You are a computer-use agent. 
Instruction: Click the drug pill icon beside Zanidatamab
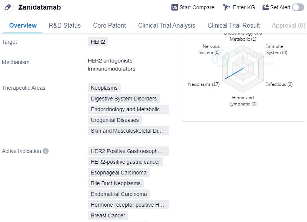click(8, 7)
